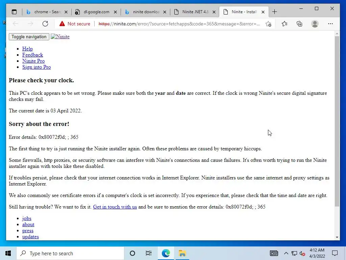Click the Toggle navigation button
Image resolution: width=346 pixels, height=260 pixels.
coord(29,37)
